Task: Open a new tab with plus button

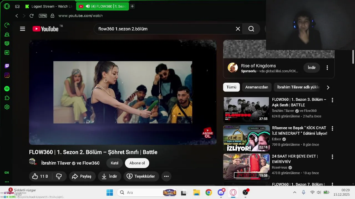Action: (x=132, y=6)
